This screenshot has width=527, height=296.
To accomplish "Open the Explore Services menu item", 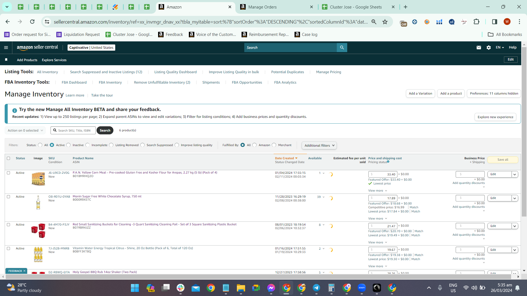I will tap(54, 60).
